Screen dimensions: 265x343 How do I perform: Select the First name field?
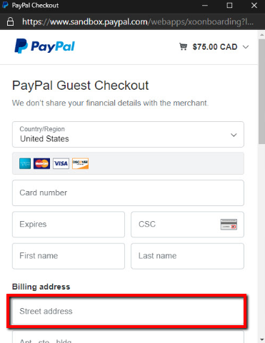click(x=69, y=256)
